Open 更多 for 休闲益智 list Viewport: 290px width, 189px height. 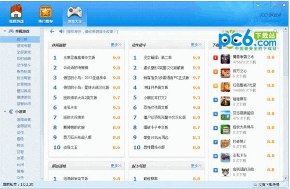click(116, 44)
